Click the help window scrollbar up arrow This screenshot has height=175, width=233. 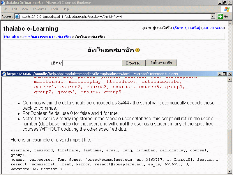230,80
